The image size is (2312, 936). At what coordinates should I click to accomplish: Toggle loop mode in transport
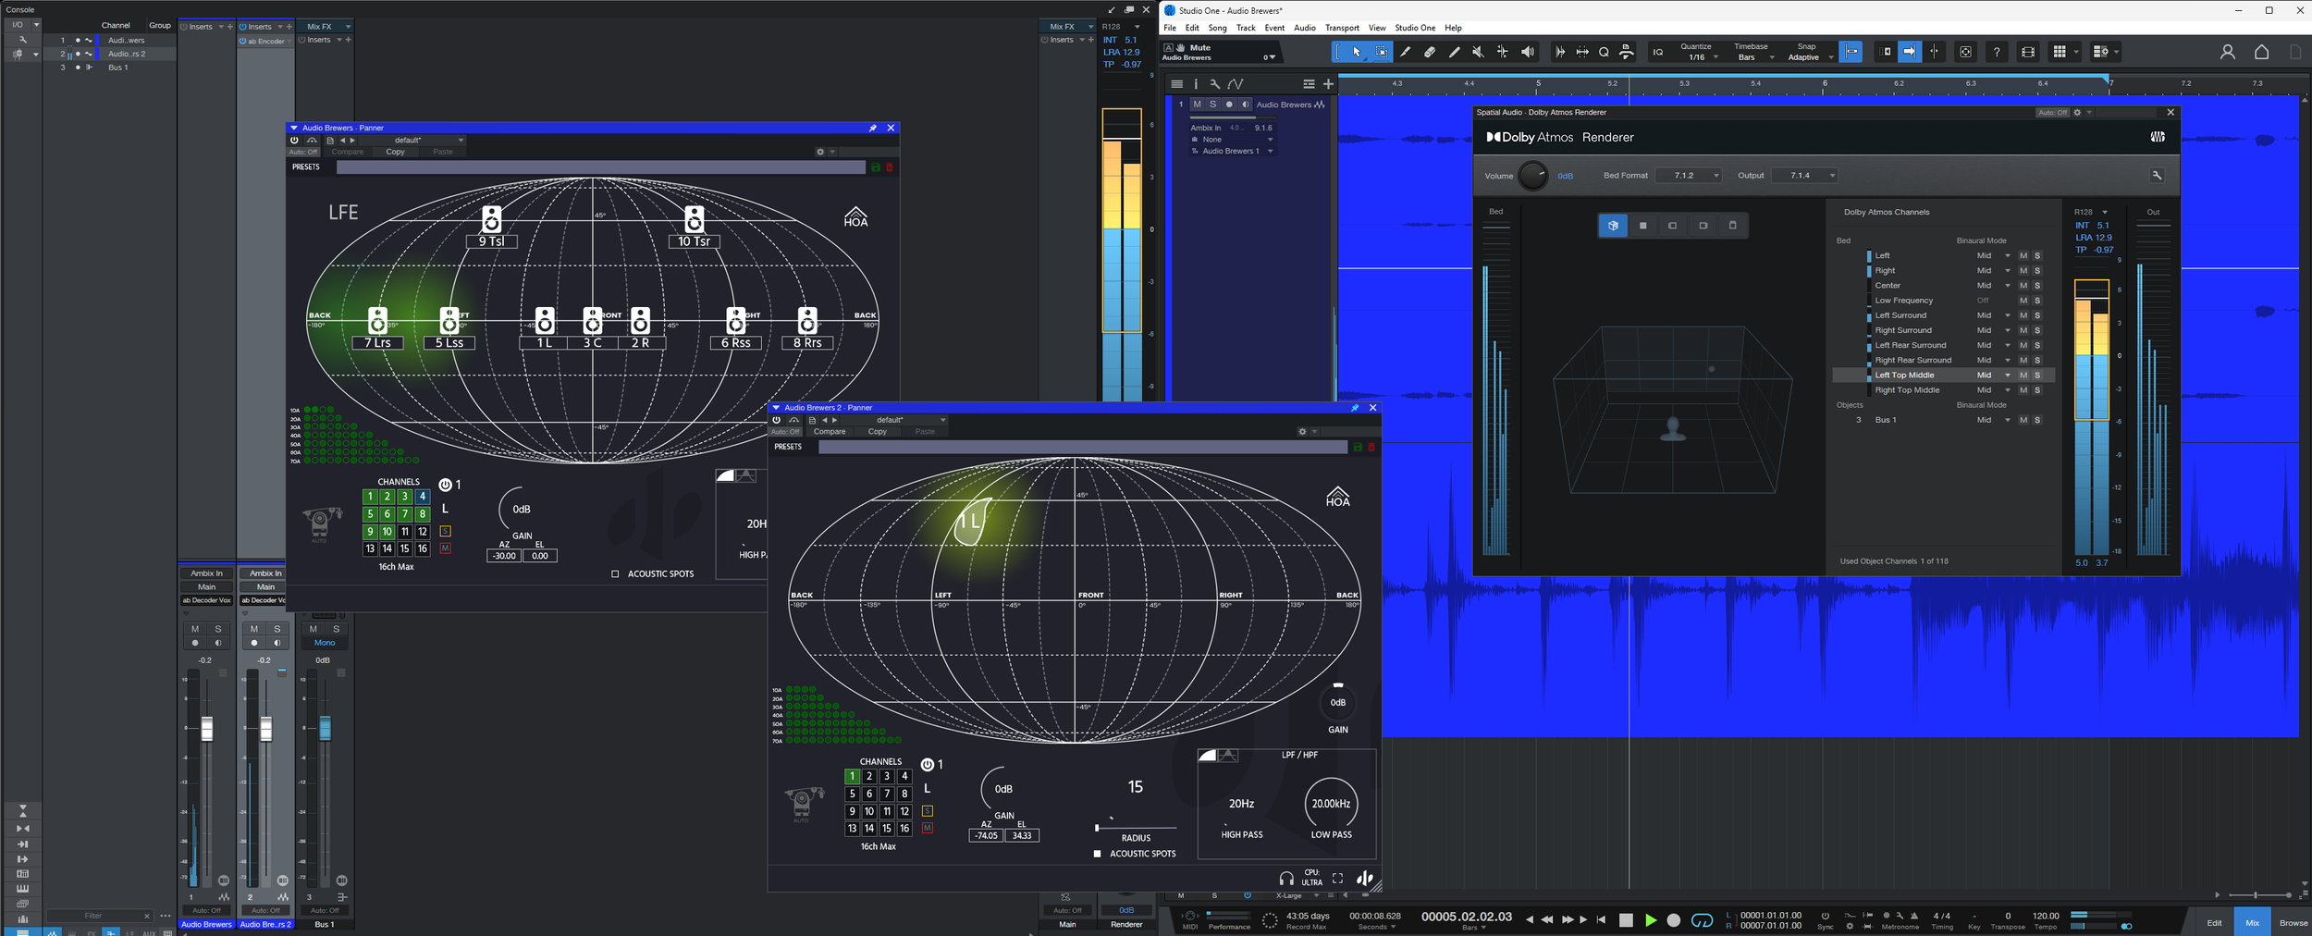click(1702, 920)
